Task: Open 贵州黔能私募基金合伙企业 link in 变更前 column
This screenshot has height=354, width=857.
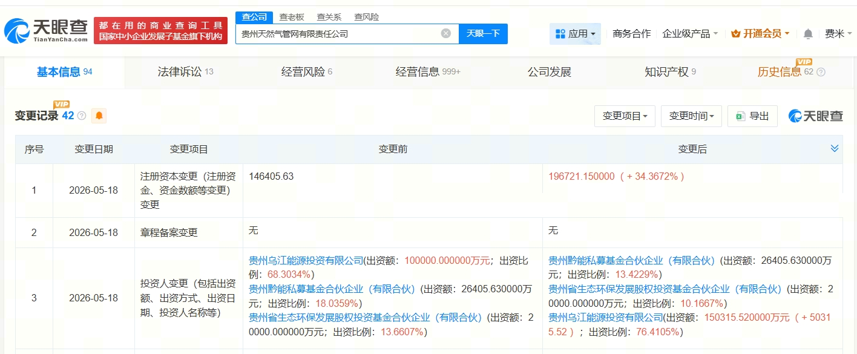Action: (332, 289)
